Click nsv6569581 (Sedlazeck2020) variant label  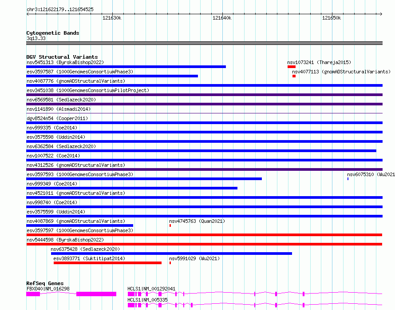pyautogui.click(x=61, y=100)
